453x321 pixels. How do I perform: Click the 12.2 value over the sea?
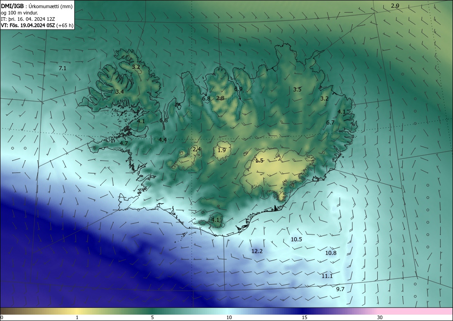click(x=257, y=251)
